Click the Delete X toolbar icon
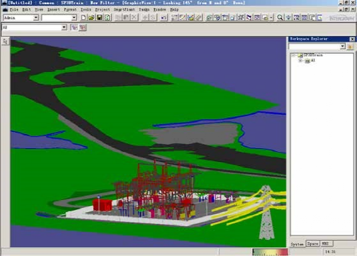Image resolution: width=357 pixels, height=256 pixels. [x=135, y=17]
